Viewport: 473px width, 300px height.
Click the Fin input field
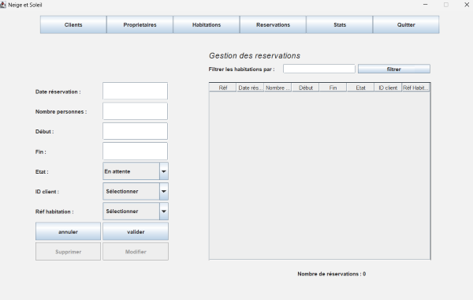click(135, 151)
